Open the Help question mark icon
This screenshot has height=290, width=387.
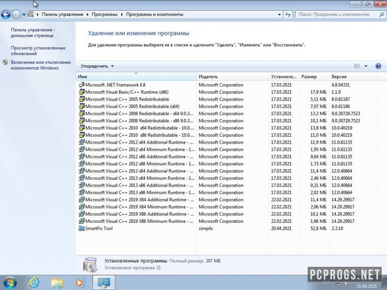pos(378,66)
